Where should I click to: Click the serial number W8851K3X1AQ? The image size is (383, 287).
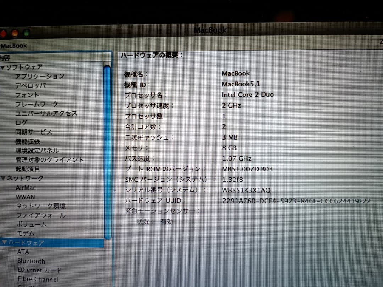point(246,190)
